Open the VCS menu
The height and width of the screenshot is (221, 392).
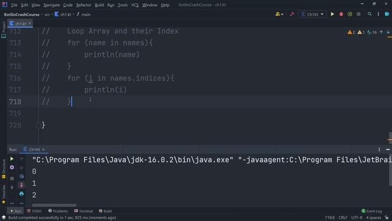(x=135, y=5)
